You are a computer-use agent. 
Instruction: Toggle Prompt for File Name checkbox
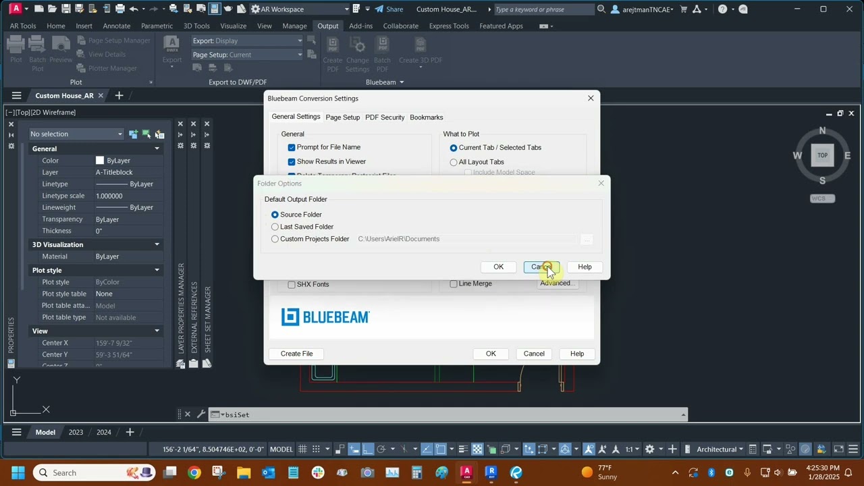click(292, 147)
